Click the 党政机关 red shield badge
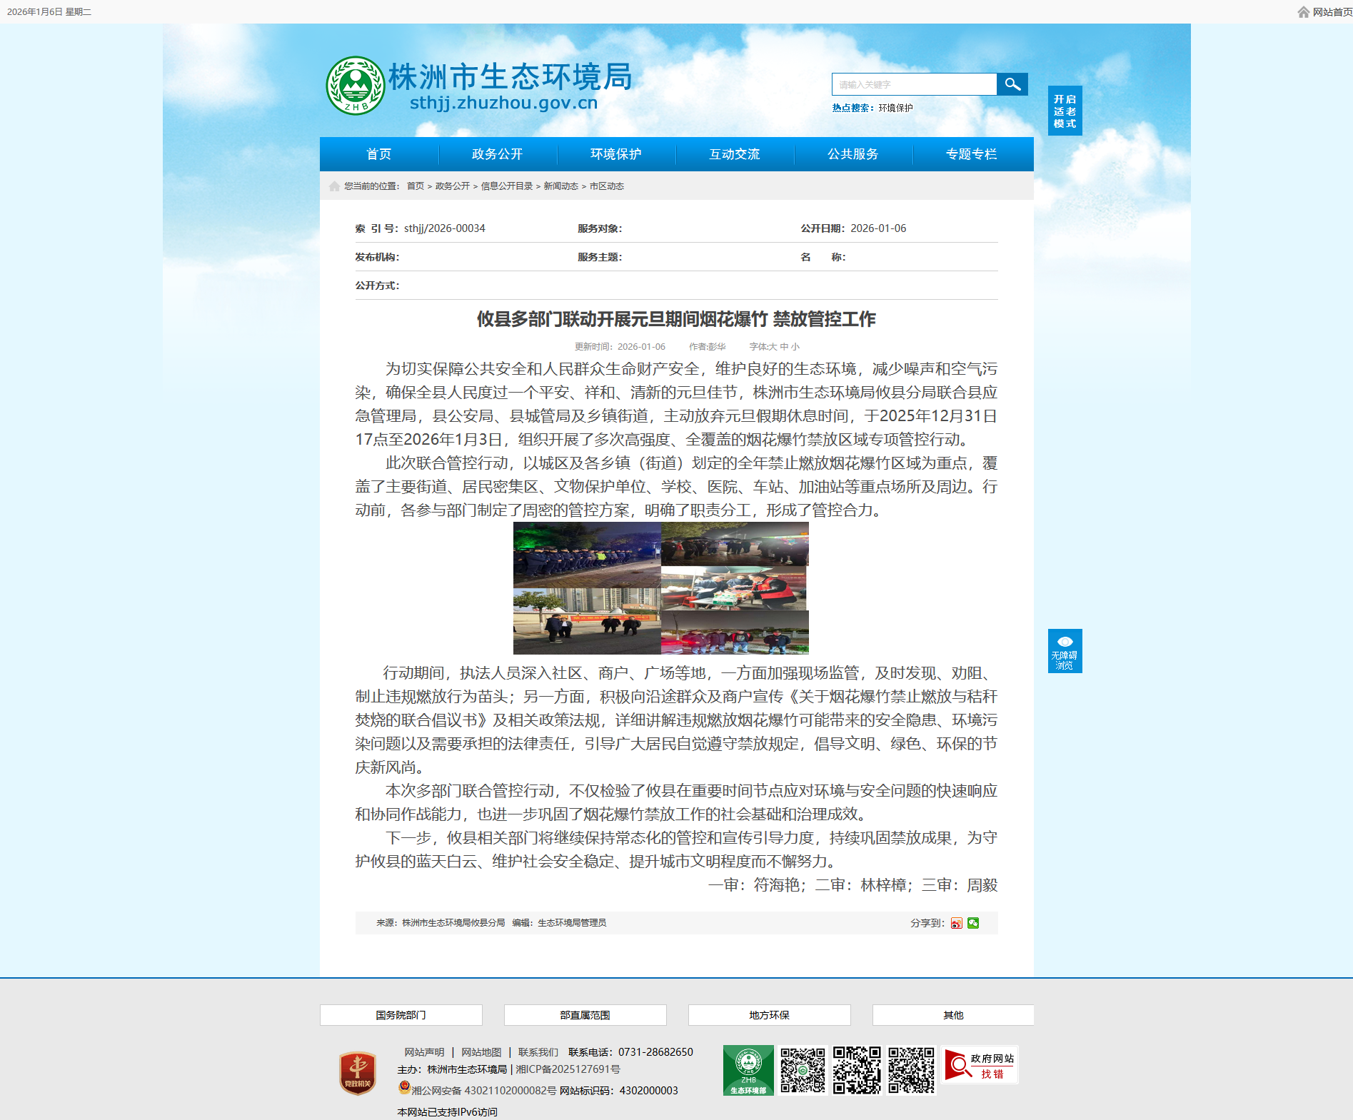The height and width of the screenshot is (1120, 1353). (x=358, y=1073)
